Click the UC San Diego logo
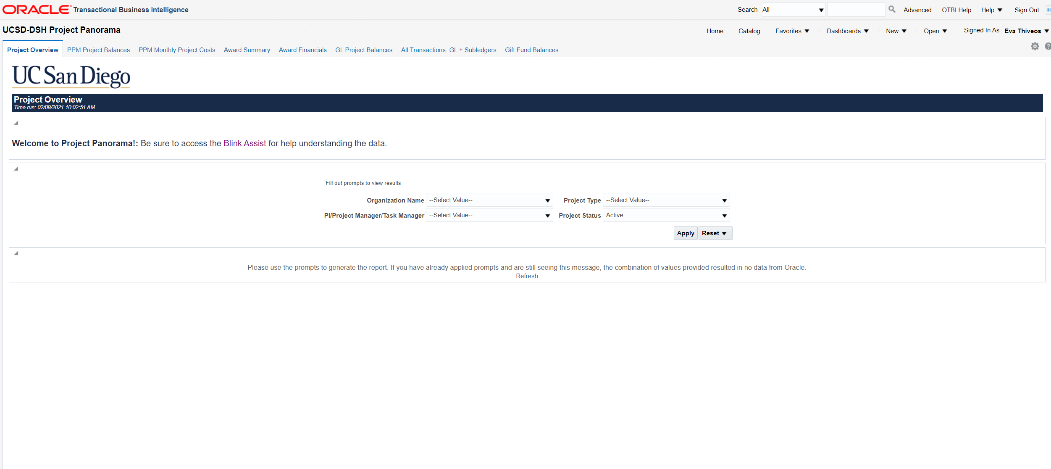The image size is (1051, 469). (71, 76)
